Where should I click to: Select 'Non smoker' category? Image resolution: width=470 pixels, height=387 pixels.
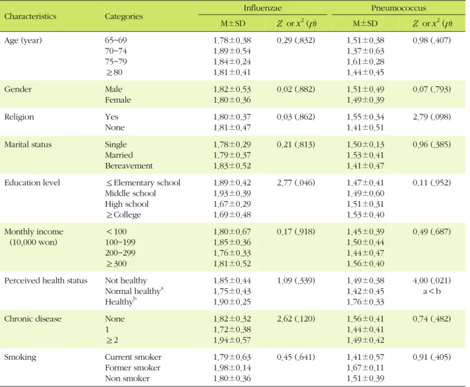127,379
